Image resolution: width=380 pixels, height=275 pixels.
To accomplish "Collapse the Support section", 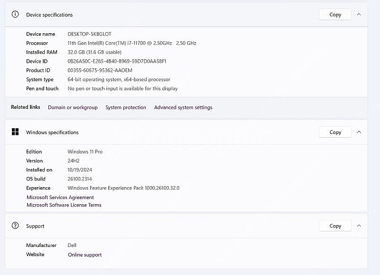I will point(359,226).
